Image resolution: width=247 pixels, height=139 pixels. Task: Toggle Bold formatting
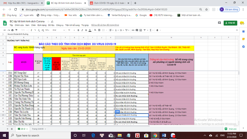point(78,30)
